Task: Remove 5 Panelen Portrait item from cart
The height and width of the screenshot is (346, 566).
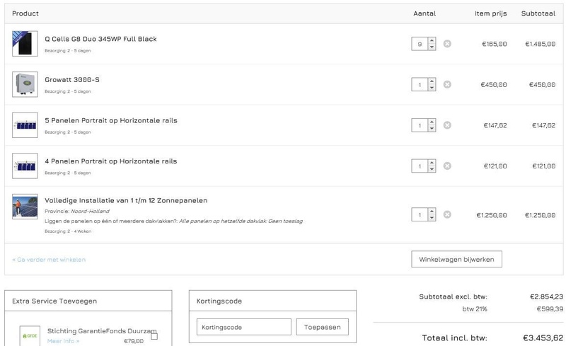Action: tap(447, 125)
